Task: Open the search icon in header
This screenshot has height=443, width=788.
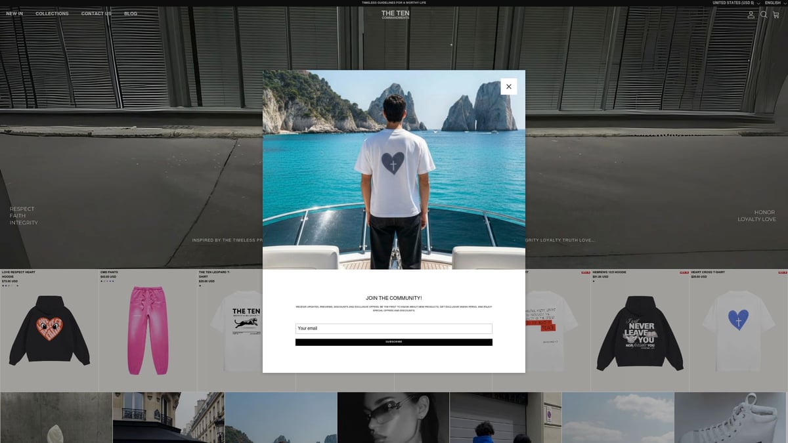Action: [764, 14]
